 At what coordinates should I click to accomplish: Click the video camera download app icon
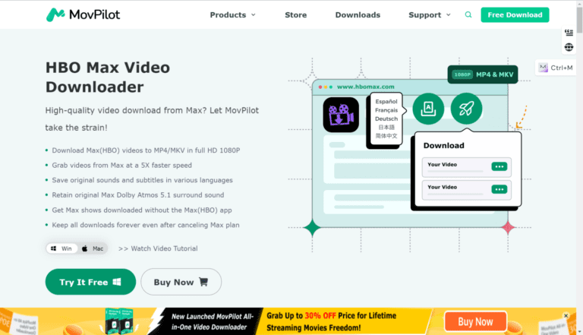click(x=341, y=115)
